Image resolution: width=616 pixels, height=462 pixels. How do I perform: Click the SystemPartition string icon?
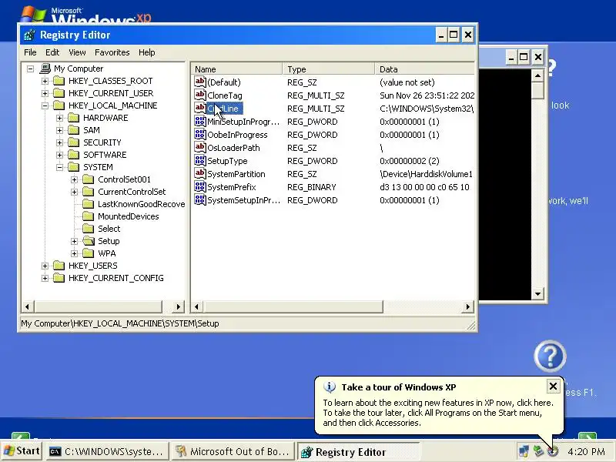click(200, 174)
